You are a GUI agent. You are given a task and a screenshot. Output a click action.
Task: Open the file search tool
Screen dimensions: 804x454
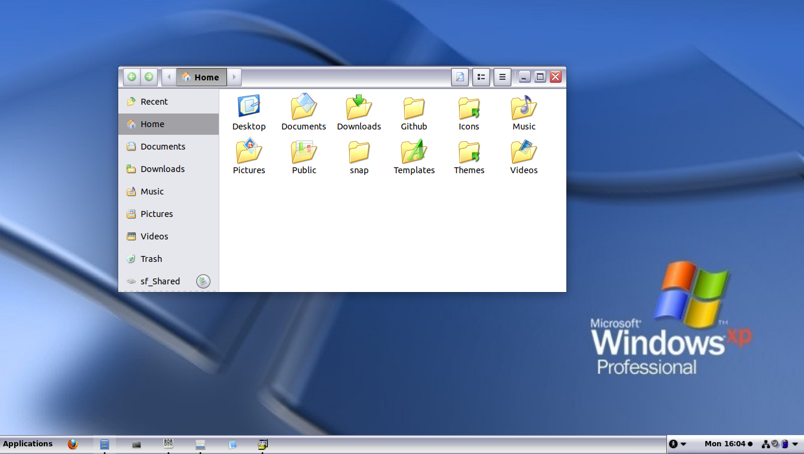[x=460, y=77]
